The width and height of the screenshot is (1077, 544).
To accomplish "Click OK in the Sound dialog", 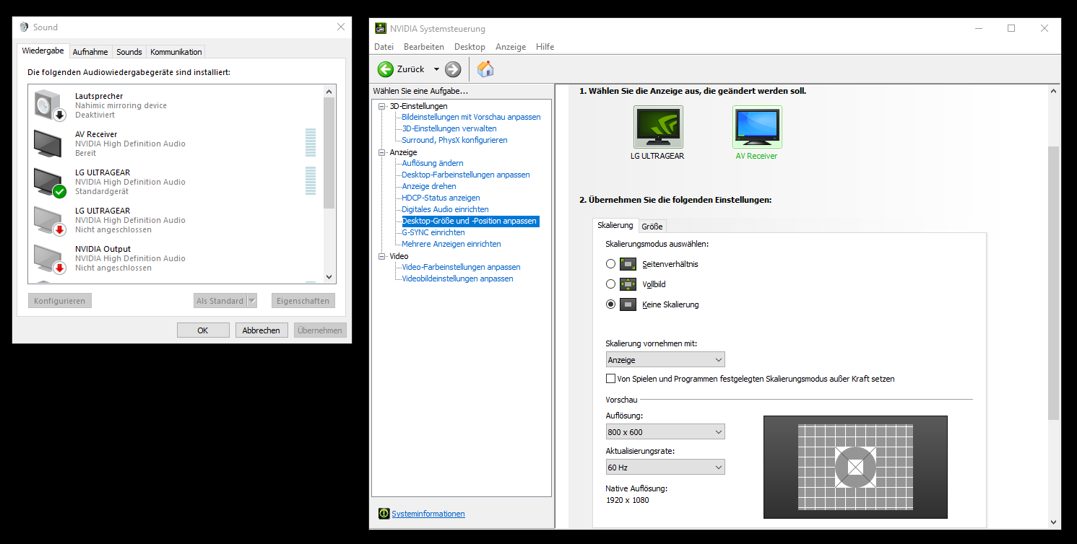I will (x=203, y=330).
